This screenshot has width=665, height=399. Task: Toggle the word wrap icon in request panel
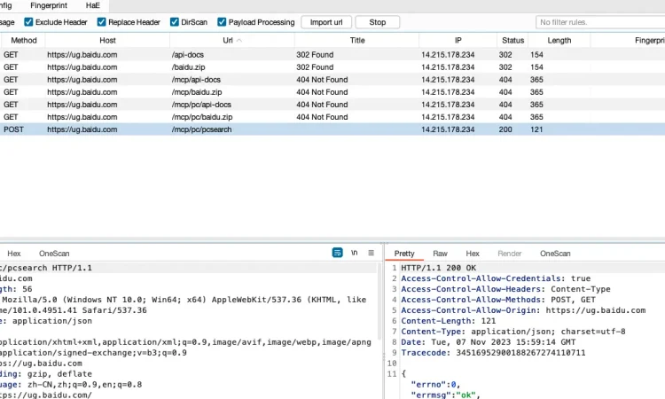[x=337, y=253]
